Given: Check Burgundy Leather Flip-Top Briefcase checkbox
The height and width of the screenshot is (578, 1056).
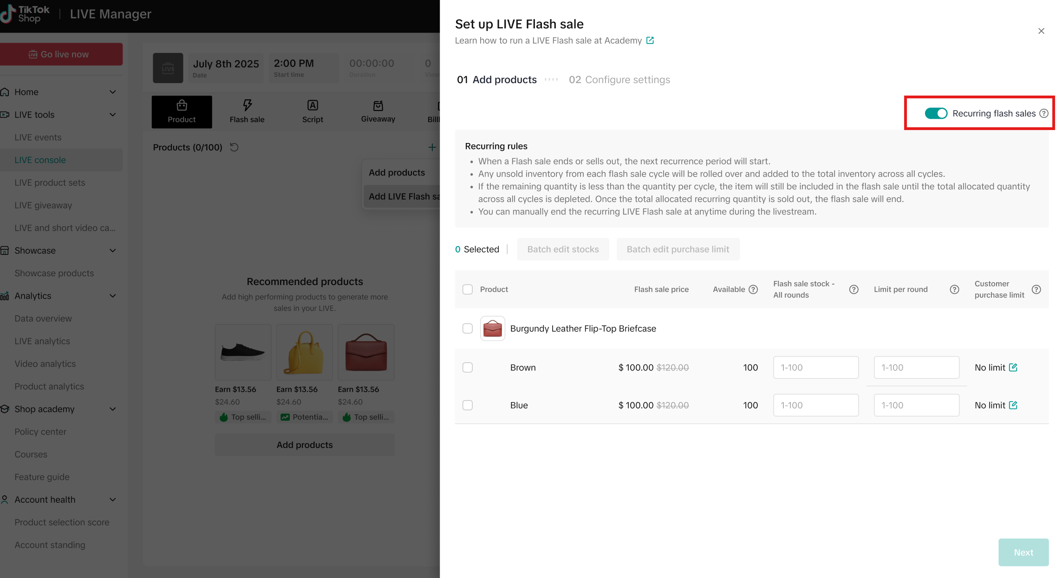Looking at the screenshot, I should (468, 328).
